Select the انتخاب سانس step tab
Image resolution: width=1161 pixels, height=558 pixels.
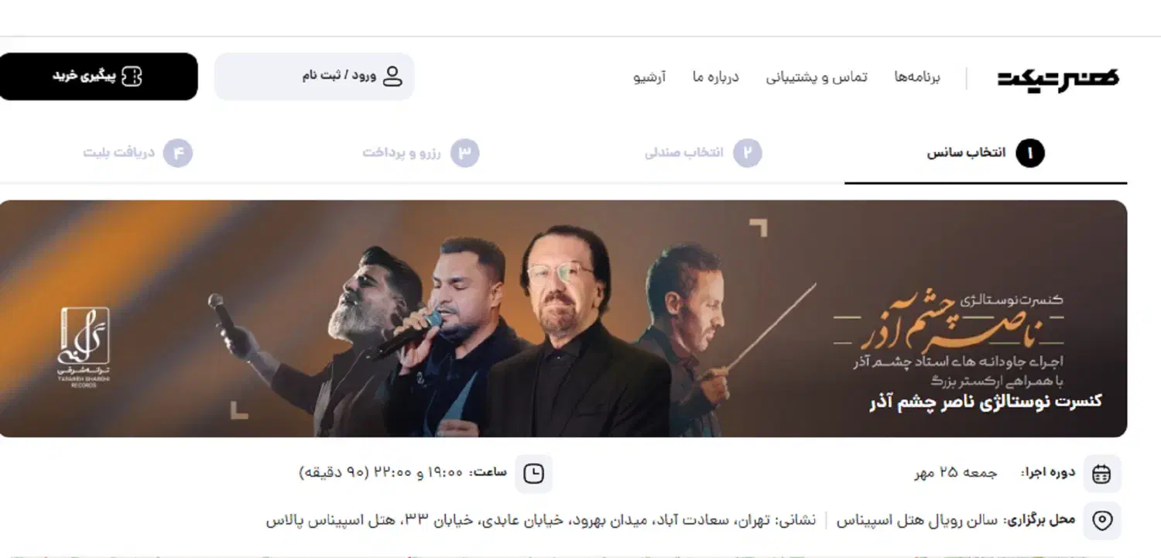pyautogui.click(x=985, y=154)
